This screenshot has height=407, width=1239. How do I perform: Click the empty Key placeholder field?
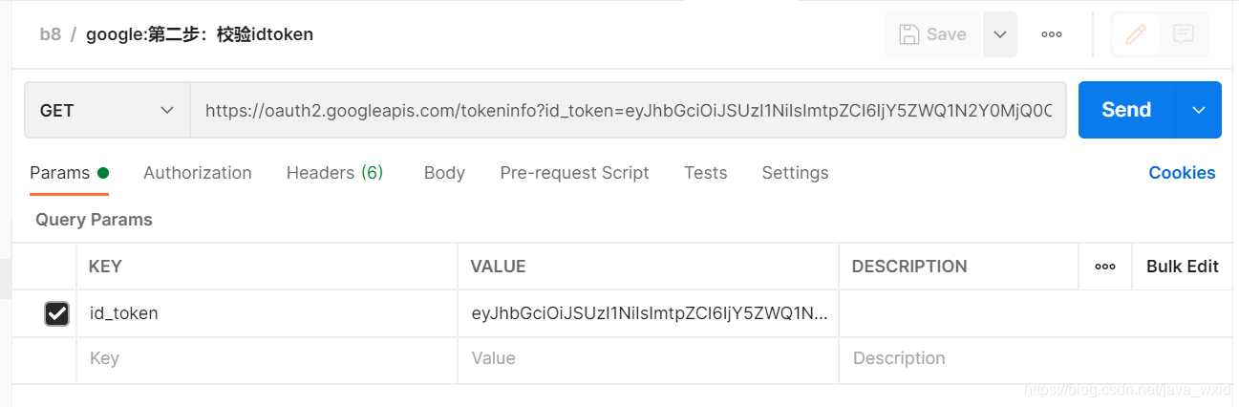tap(267, 359)
